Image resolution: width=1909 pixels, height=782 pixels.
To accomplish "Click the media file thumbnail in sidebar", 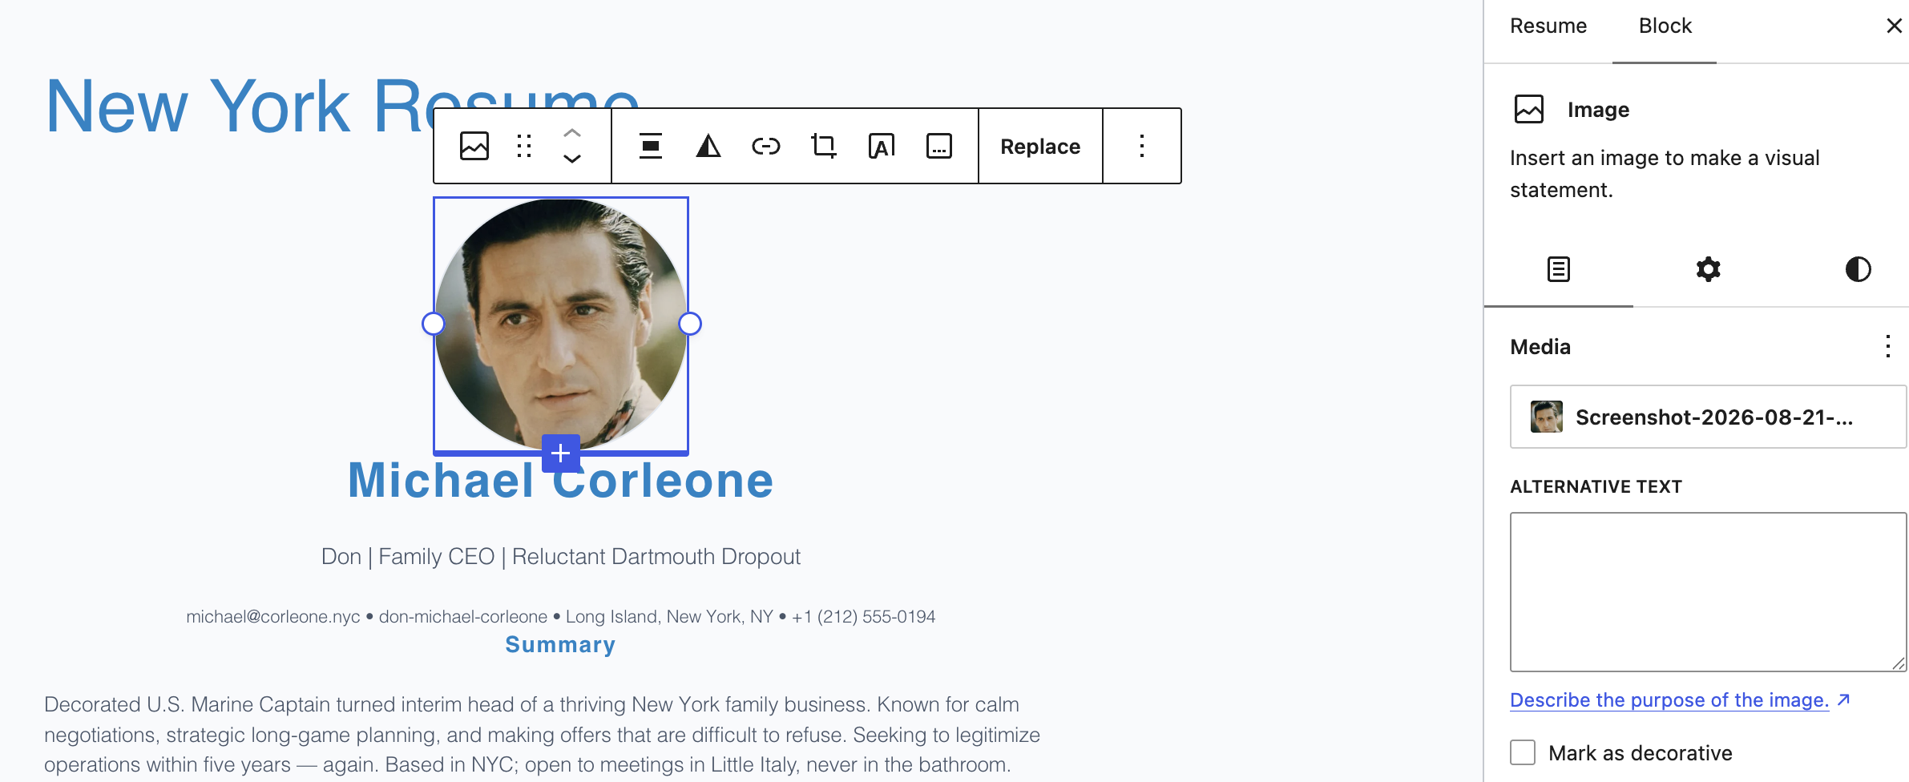I will pyautogui.click(x=1546, y=417).
